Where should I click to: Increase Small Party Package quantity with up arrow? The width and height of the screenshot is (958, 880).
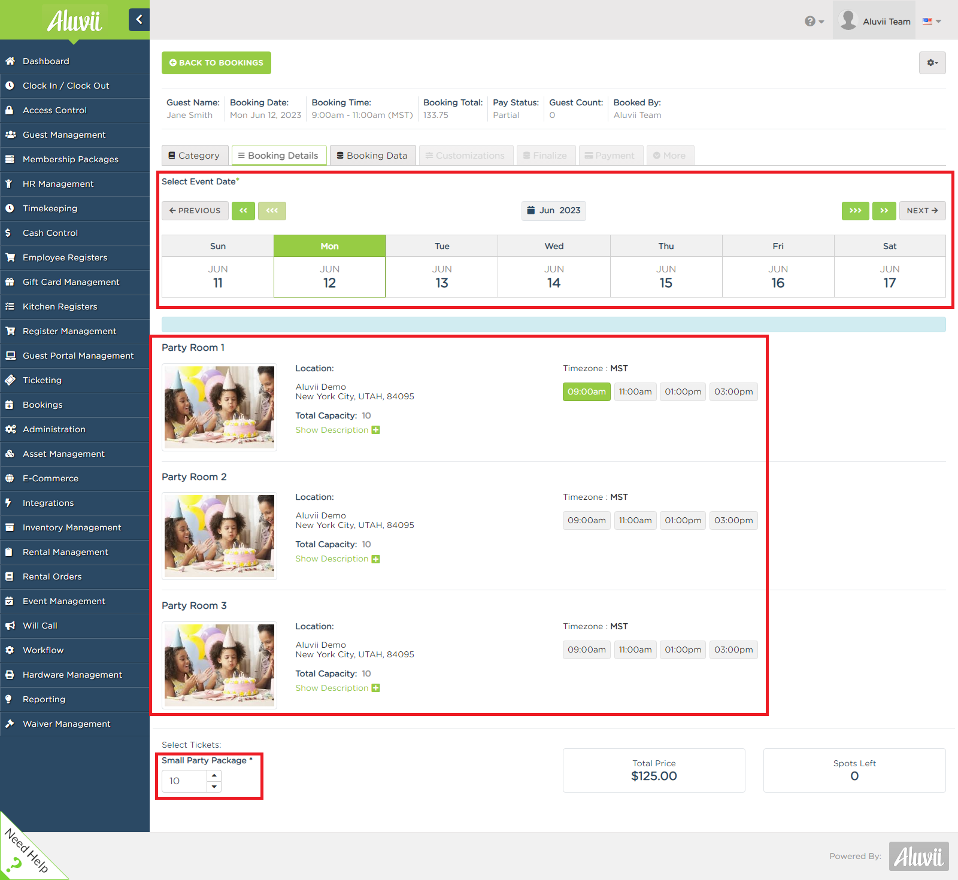tap(214, 775)
